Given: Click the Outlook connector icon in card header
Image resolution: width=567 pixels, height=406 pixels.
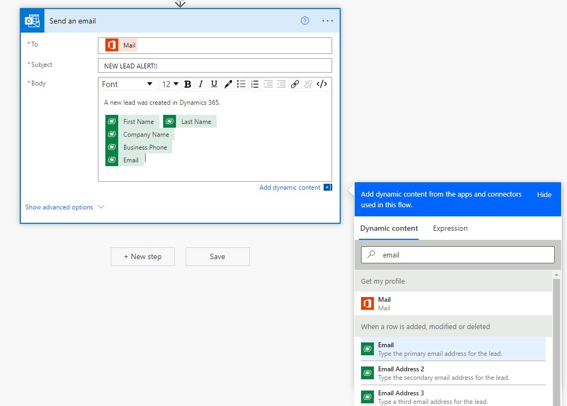Looking at the screenshot, I should 33,21.
